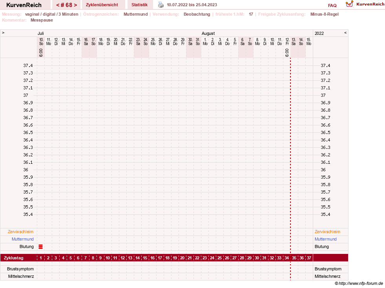Click the 'vaginal / digital / 3 Minuten' value
Viewport: 385px width, 288px height.
(x=51, y=14)
